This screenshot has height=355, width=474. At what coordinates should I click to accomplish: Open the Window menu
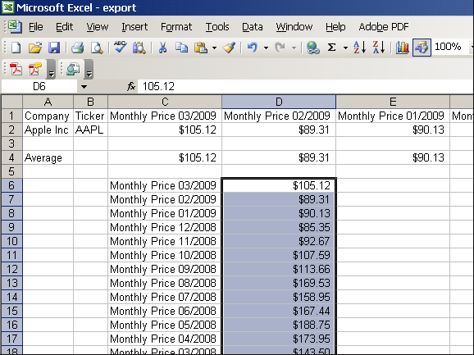(x=294, y=27)
